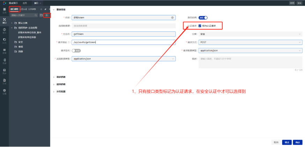Click the 调试 button
The height and width of the screenshot is (147, 305).
click(x=287, y=142)
